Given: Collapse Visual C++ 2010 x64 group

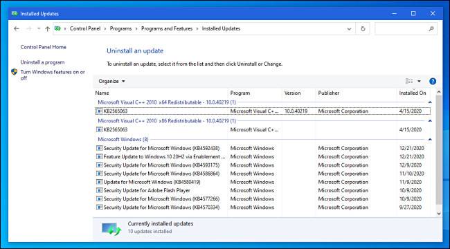Looking at the screenshot, I should pyautogui.click(x=430, y=102).
